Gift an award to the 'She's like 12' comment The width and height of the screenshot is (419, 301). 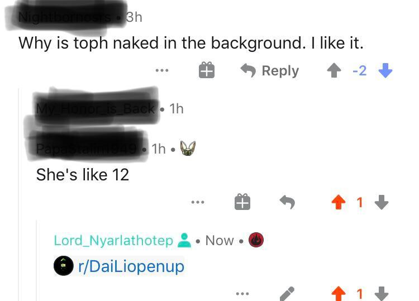coord(242,202)
